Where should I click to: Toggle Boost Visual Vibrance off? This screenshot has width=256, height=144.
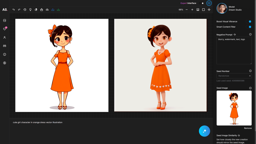pos(248,21)
